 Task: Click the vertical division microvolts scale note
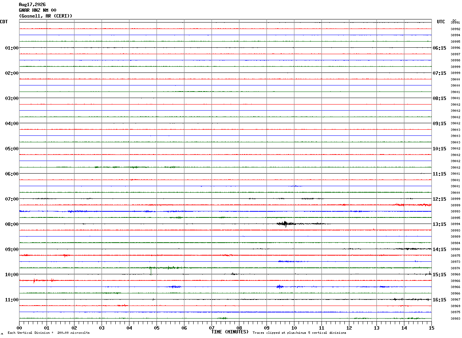[48, 333]
